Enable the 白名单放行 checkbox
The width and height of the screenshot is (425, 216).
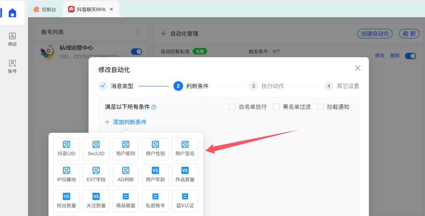click(233, 107)
